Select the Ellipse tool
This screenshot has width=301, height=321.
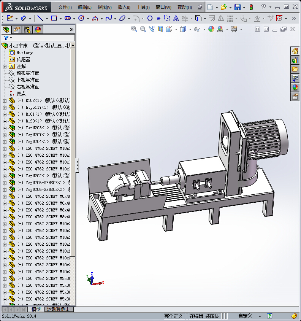coord(122,18)
